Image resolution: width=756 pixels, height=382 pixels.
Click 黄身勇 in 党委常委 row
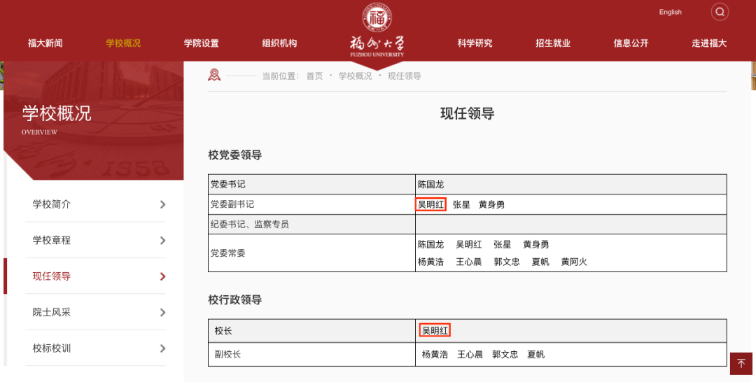pyautogui.click(x=536, y=245)
